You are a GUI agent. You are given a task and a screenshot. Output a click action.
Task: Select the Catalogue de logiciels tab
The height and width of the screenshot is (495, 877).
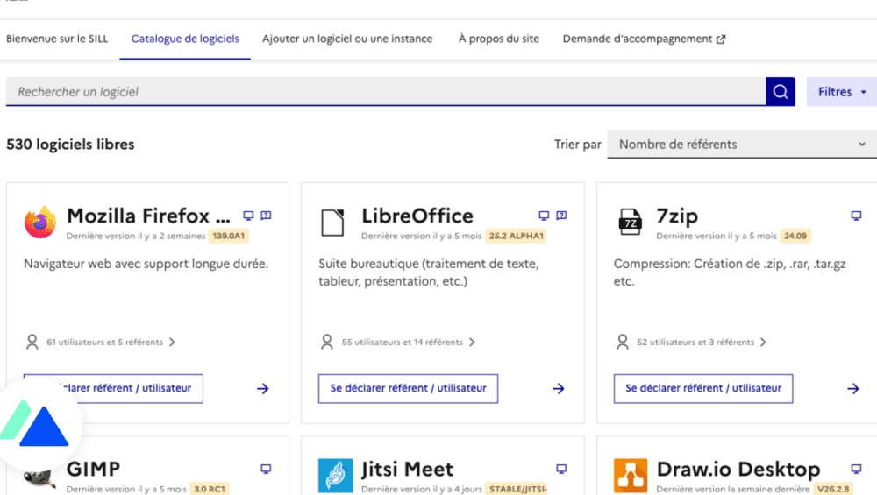pyautogui.click(x=185, y=39)
